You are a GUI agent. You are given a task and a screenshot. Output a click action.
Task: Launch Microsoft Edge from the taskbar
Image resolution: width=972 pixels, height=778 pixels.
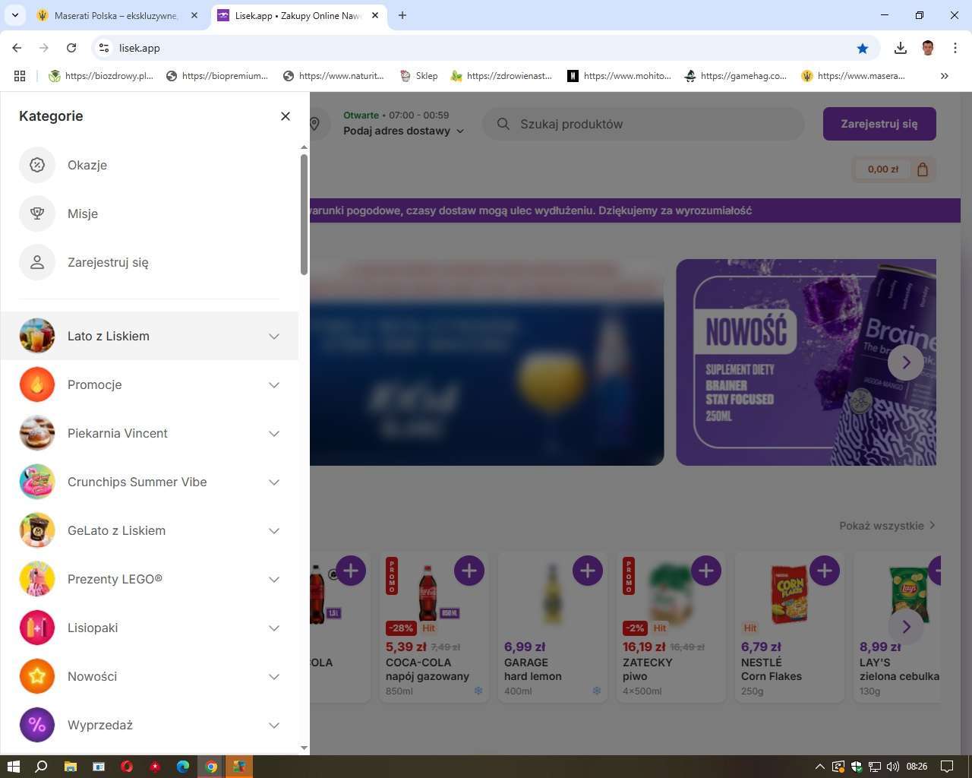(x=183, y=767)
